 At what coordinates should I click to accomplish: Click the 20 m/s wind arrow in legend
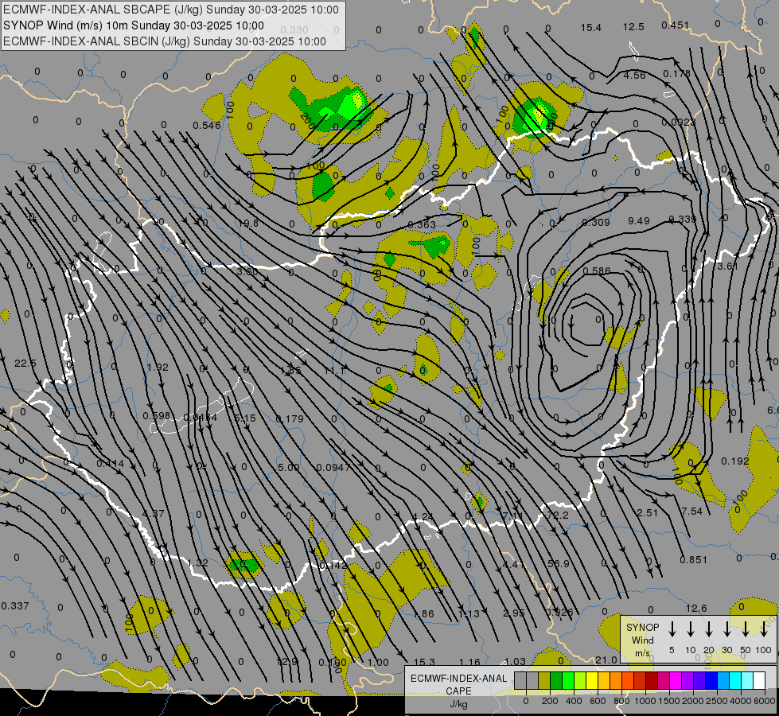coord(708,629)
